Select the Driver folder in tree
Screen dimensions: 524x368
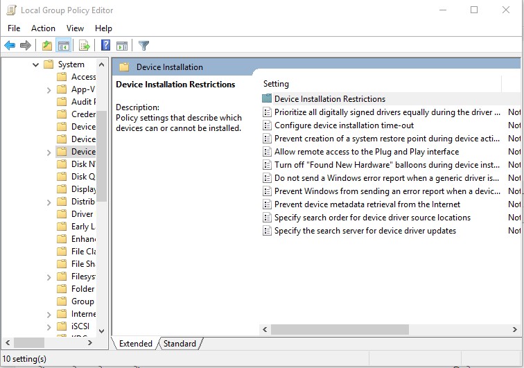coord(82,214)
